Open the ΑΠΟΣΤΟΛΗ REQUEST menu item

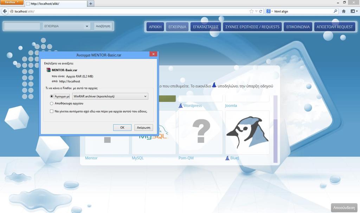click(x=335, y=27)
